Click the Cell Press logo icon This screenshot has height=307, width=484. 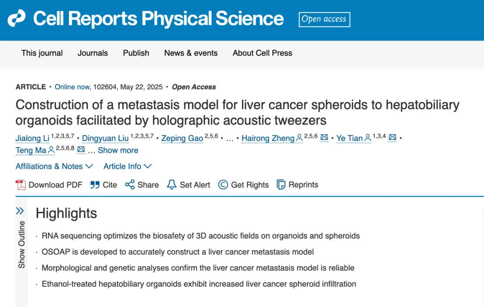pos(17,18)
